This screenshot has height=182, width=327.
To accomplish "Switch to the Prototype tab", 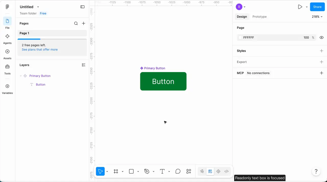I will [x=259, y=17].
